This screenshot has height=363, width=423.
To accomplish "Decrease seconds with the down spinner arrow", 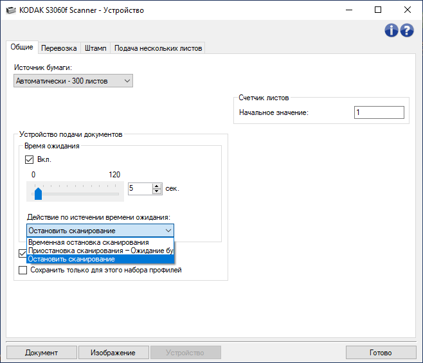I will (x=157, y=191).
